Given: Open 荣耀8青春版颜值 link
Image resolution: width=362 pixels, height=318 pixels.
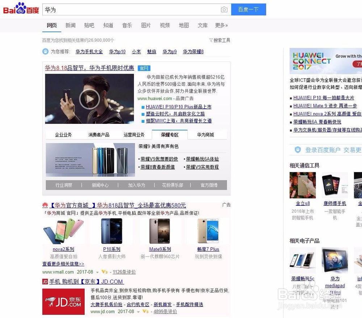Looking at the screenshot, I should [x=157, y=167].
